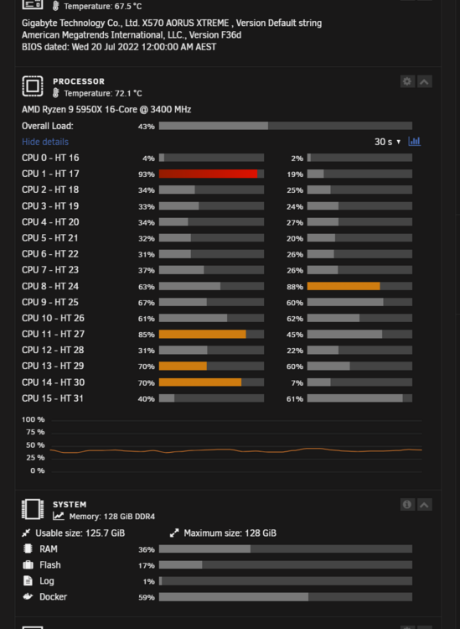460x629 pixels.
Task: Click the Memory chart line icon
Action: tap(59, 517)
